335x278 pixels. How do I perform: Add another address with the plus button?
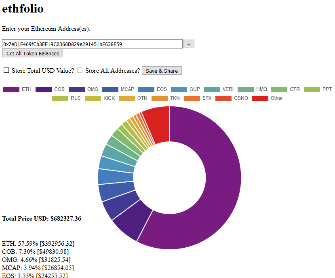pyautogui.click(x=189, y=44)
